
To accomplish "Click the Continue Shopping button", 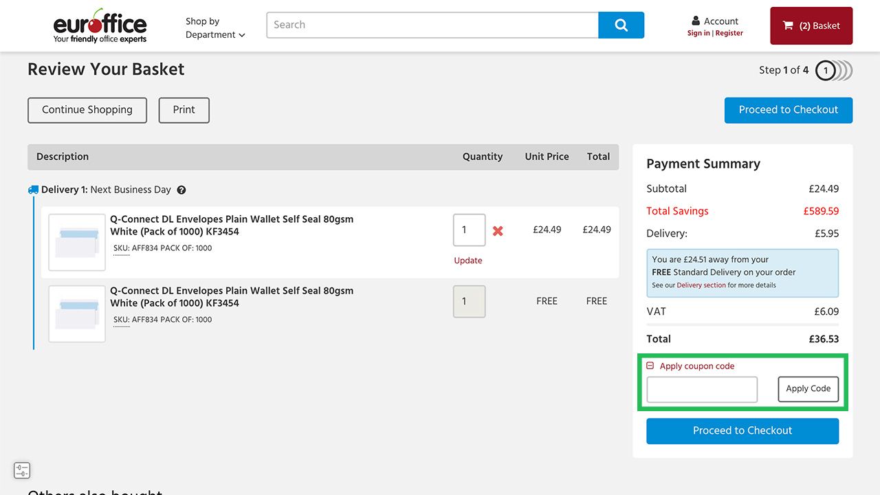I will (87, 110).
